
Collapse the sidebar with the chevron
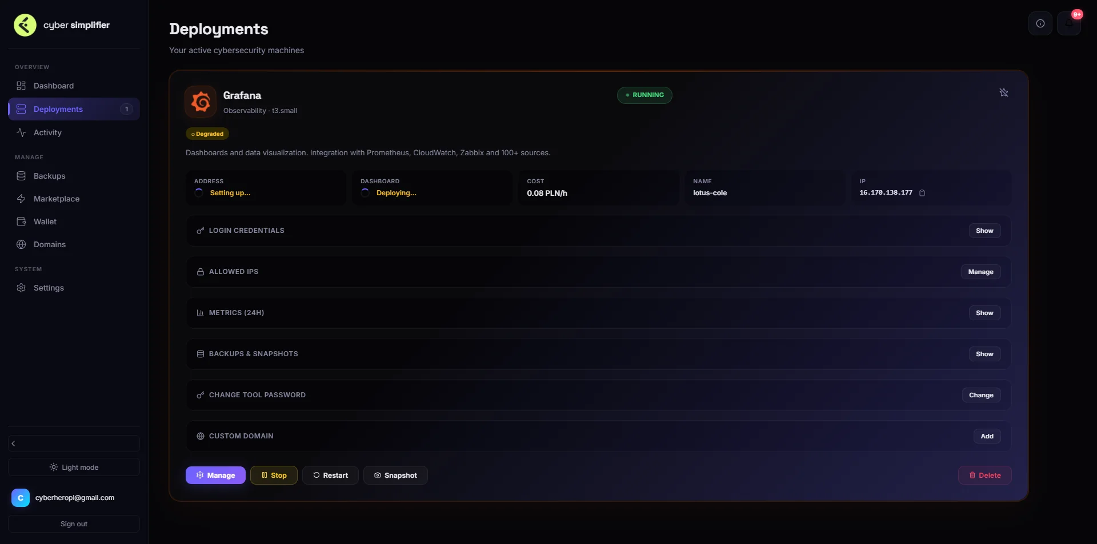point(74,444)
